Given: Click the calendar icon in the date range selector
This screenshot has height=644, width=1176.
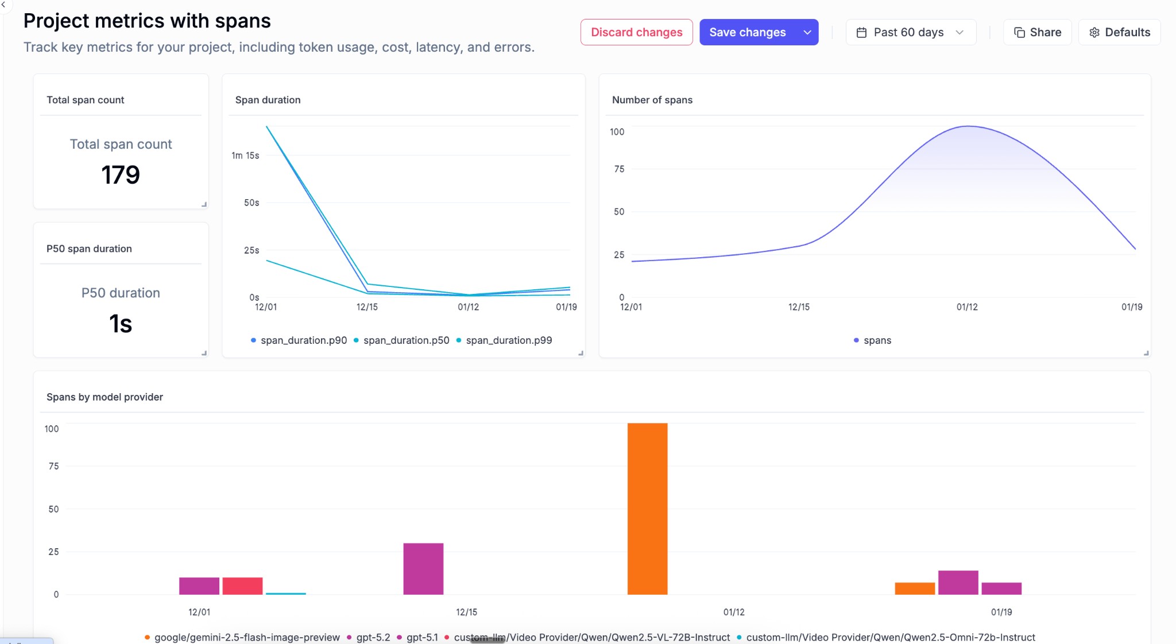Looking at the screenshot, I should [x=862, y=32].
